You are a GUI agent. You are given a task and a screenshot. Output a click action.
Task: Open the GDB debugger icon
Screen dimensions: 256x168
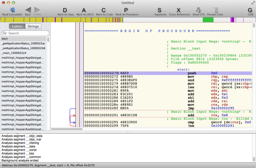pos(250,10)
